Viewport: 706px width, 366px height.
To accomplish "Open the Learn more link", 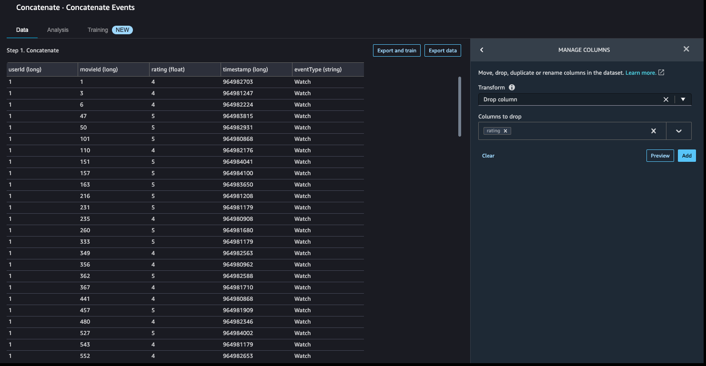I will (x=641, y=73).
